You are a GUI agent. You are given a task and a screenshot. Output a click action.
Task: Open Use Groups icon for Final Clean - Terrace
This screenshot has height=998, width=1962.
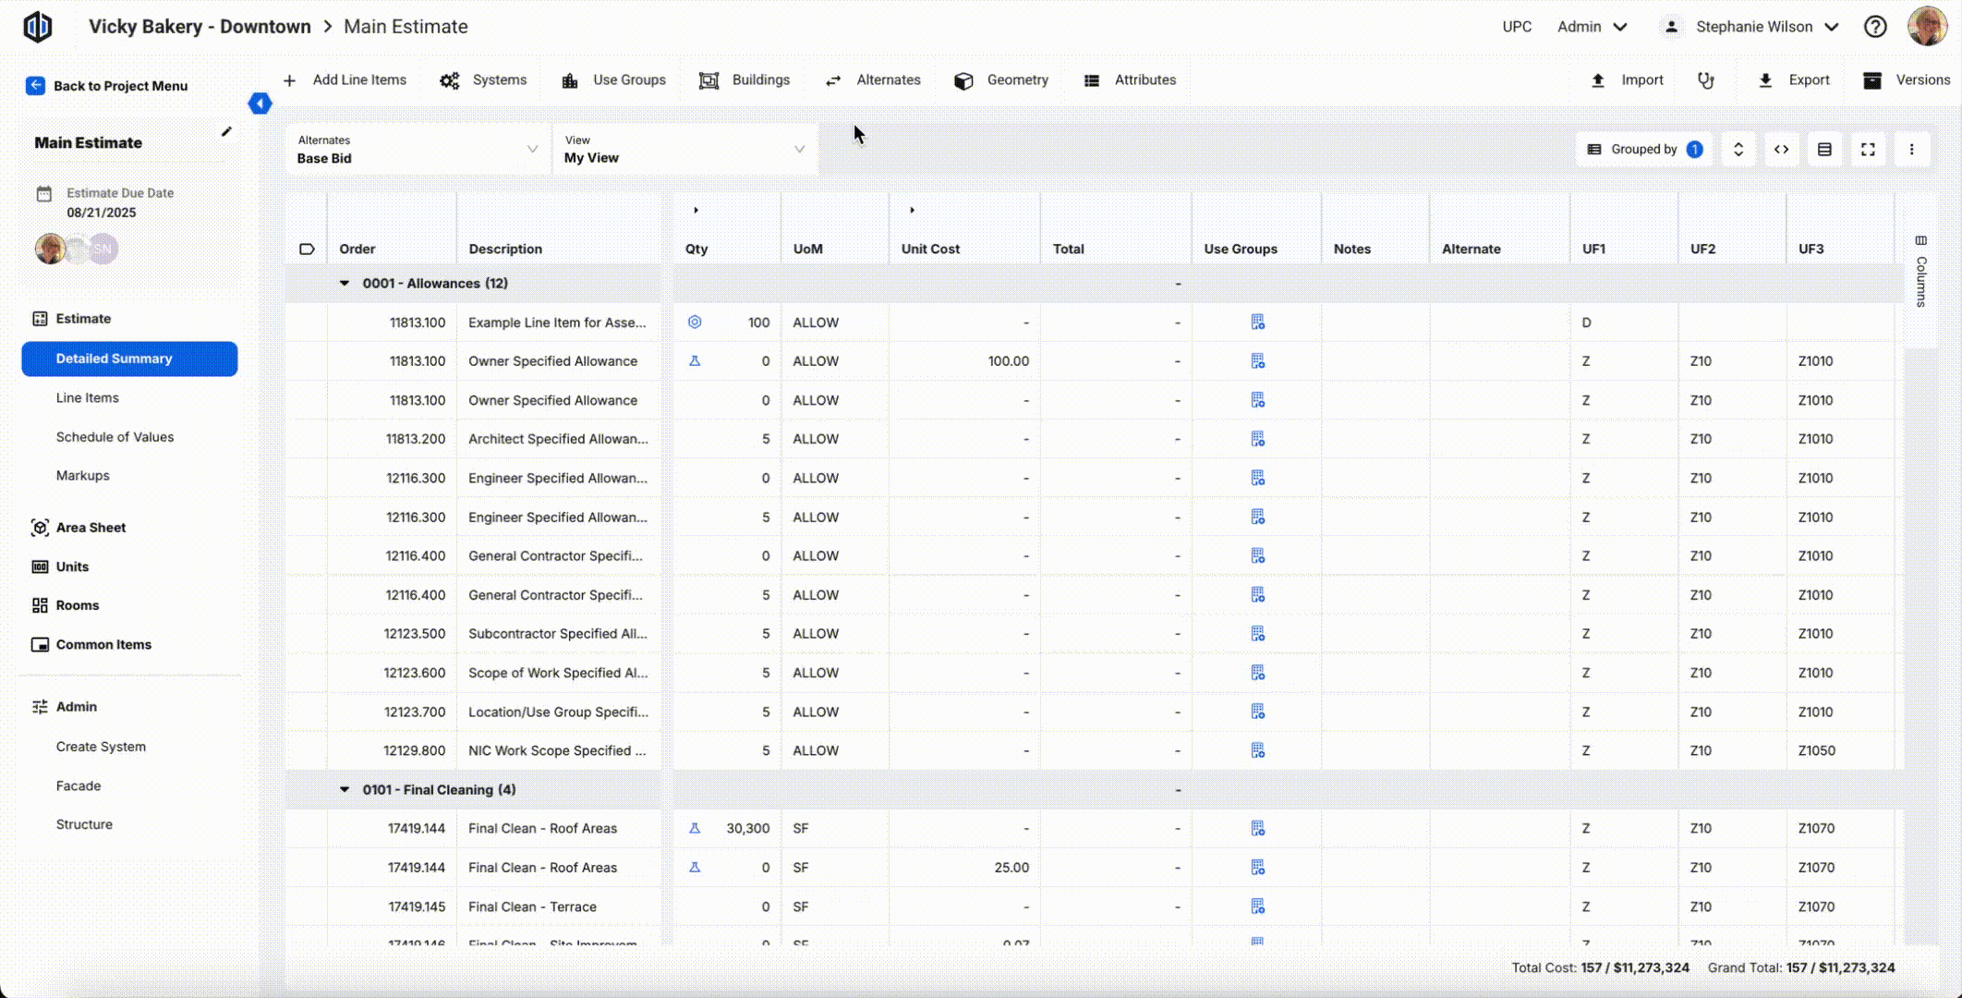(1257, 907)
